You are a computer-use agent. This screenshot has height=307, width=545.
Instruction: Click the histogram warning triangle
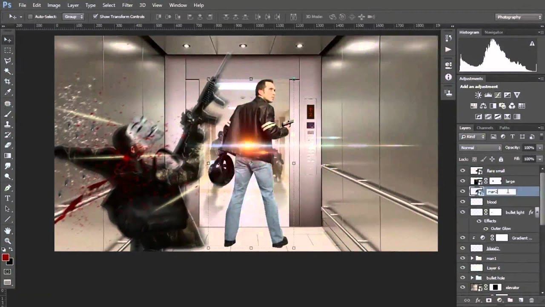click(532, 43)
